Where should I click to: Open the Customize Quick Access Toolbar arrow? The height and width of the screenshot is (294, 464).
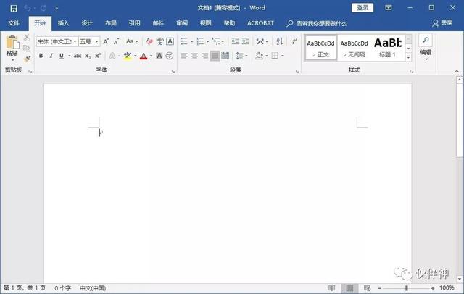click(x=57, y=9)
